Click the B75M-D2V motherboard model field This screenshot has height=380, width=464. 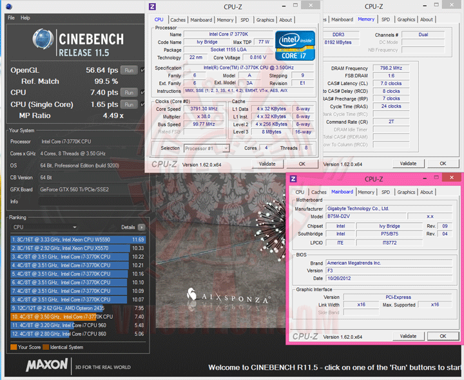(x=365, y=216)
